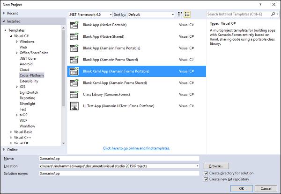Expand the Recent section
The height and width of the screenshot is (194, 281).
click(4, 13)
